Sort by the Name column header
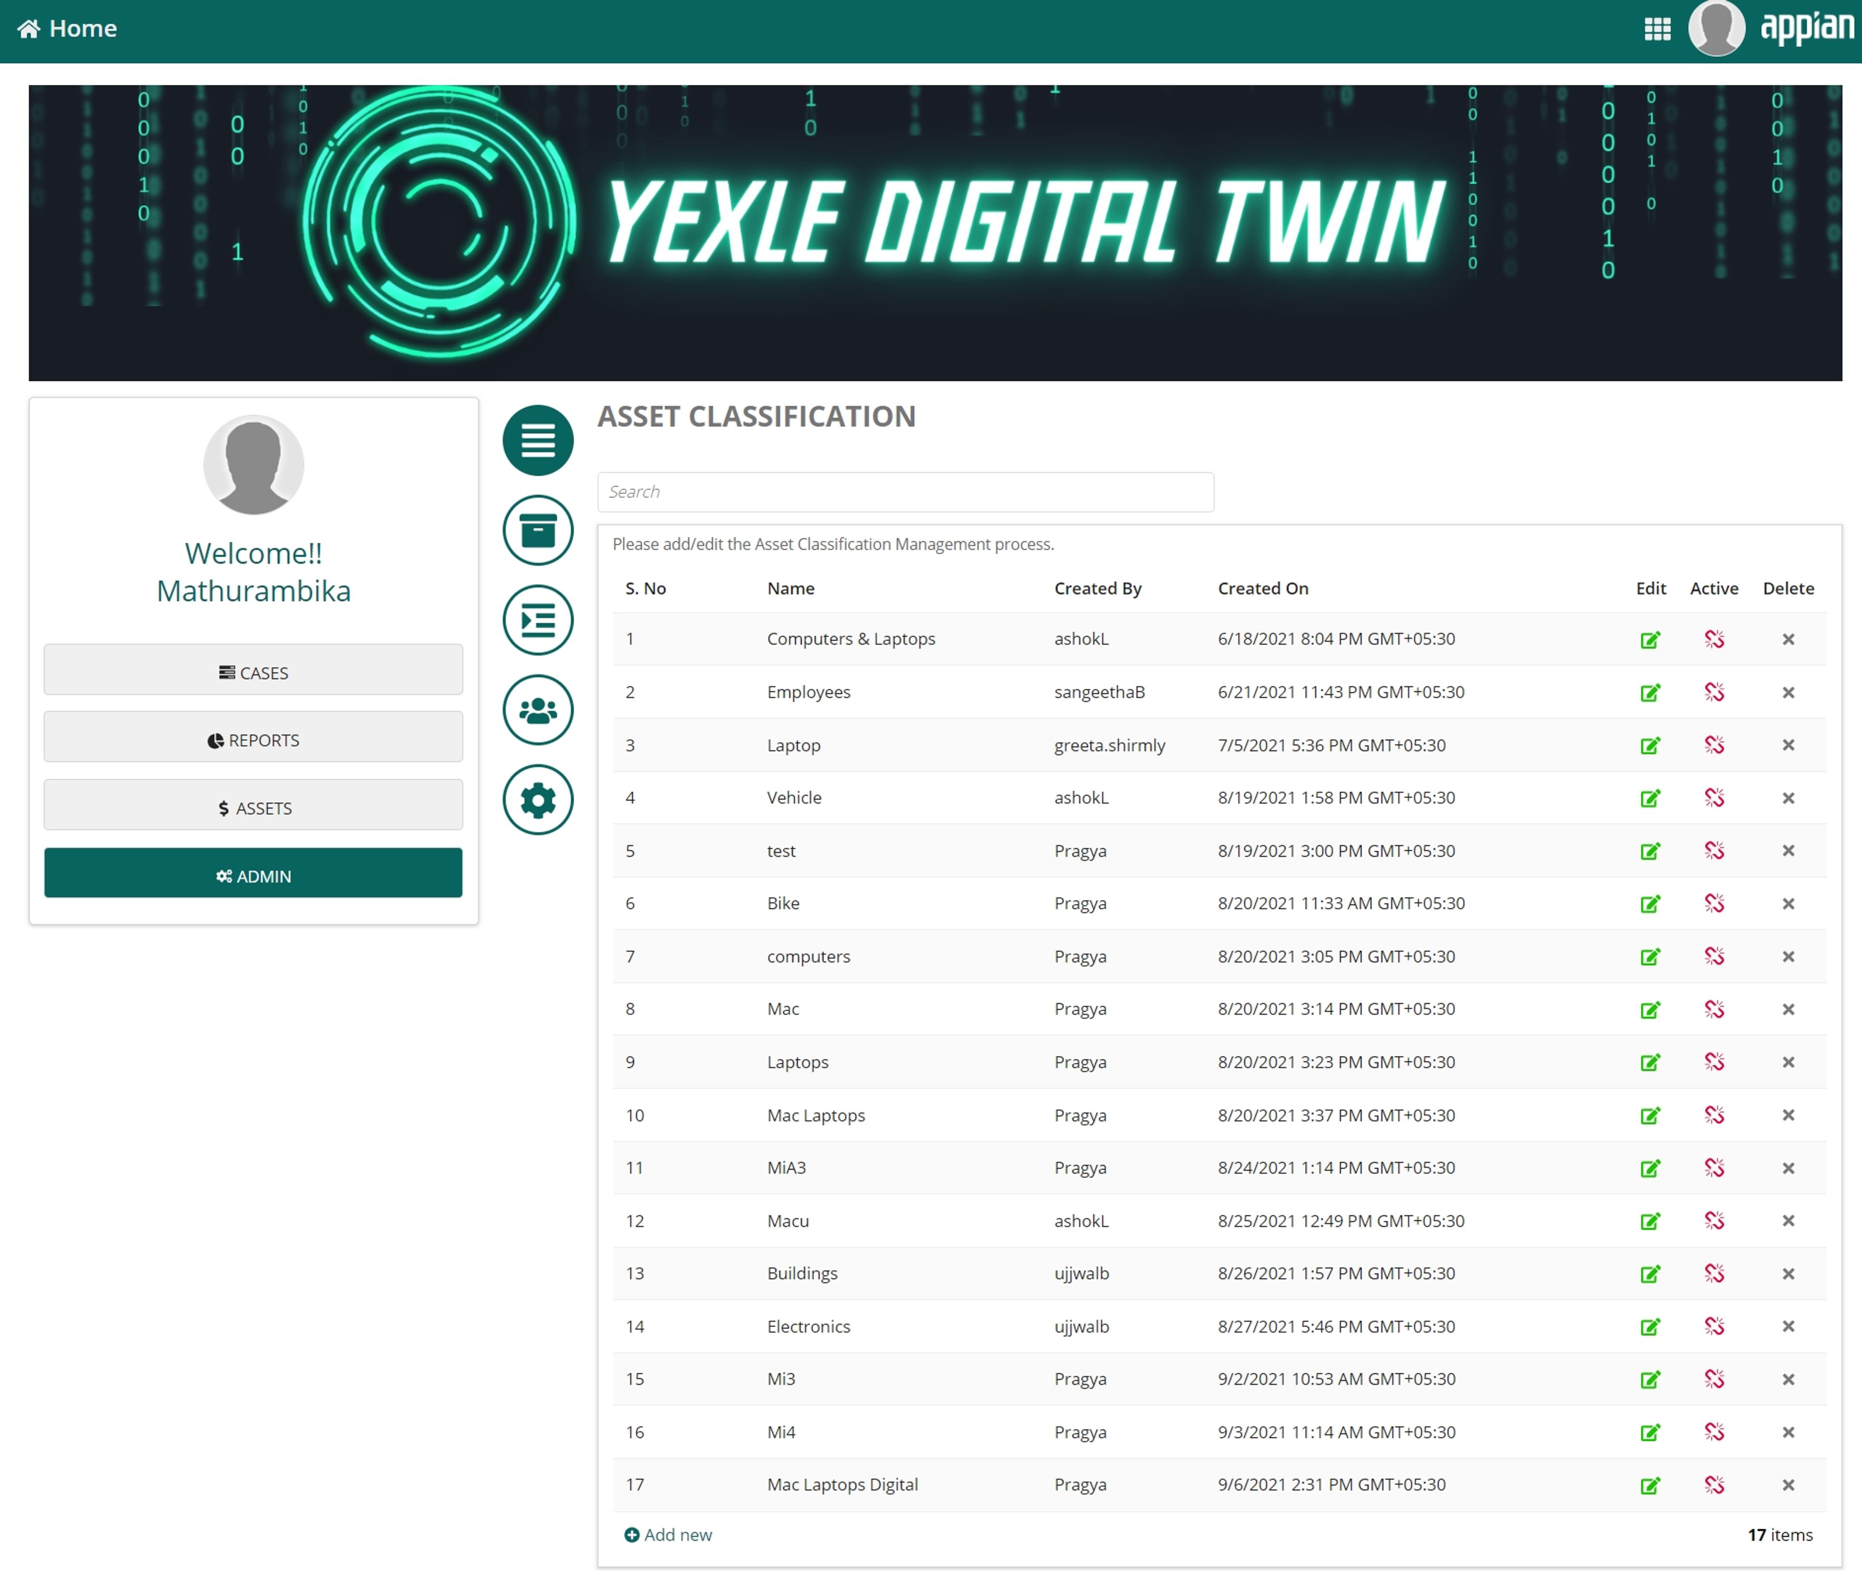 pyautogui.click(x=790, y=588)
